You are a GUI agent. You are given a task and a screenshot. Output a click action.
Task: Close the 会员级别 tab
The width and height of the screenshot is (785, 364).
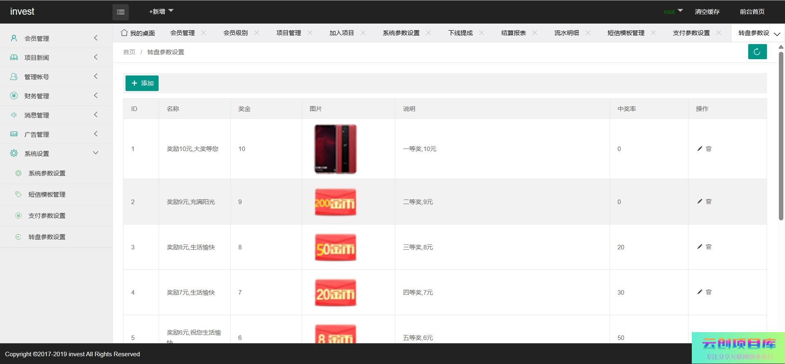(x=257, y=33)
